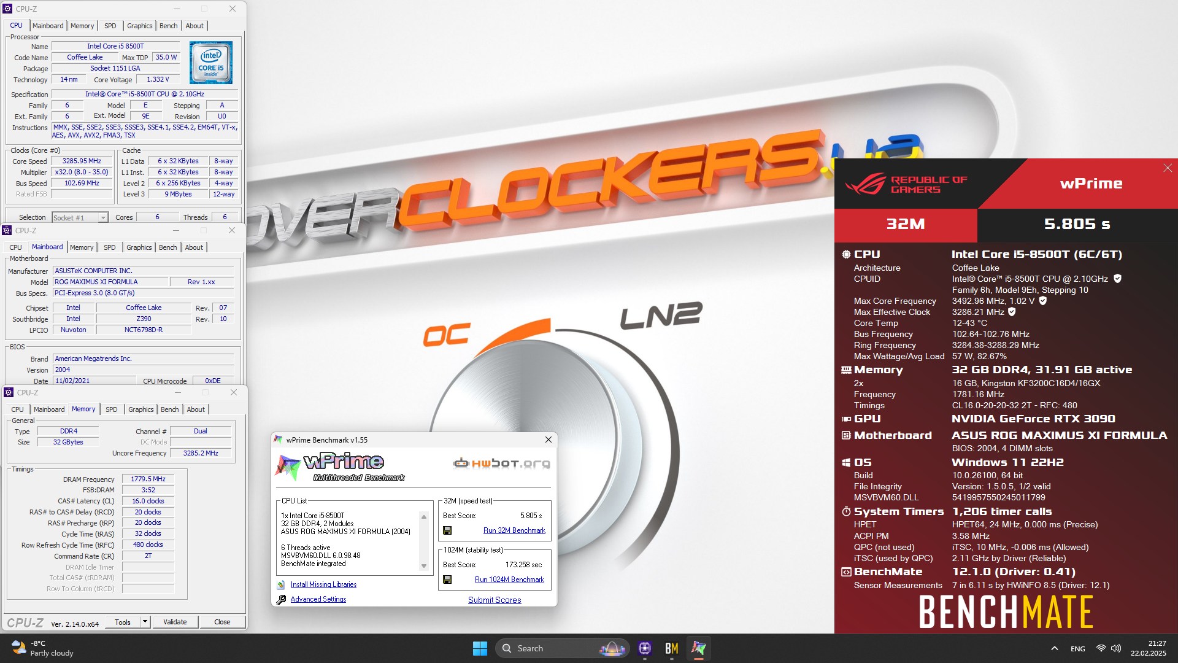Click the taskbar Search box
The image size is (1178, 663).
[562, 648]
